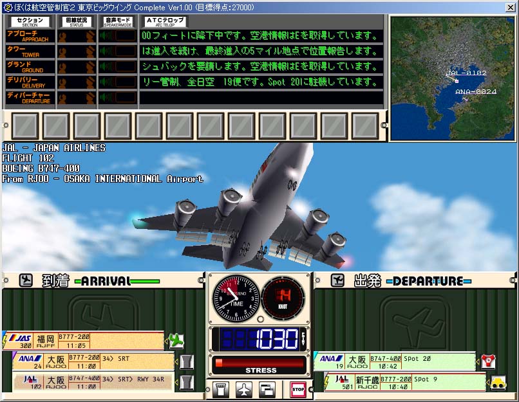Select the DELIVERY section
The image size is (519, 402).
[x=30, y=82]
